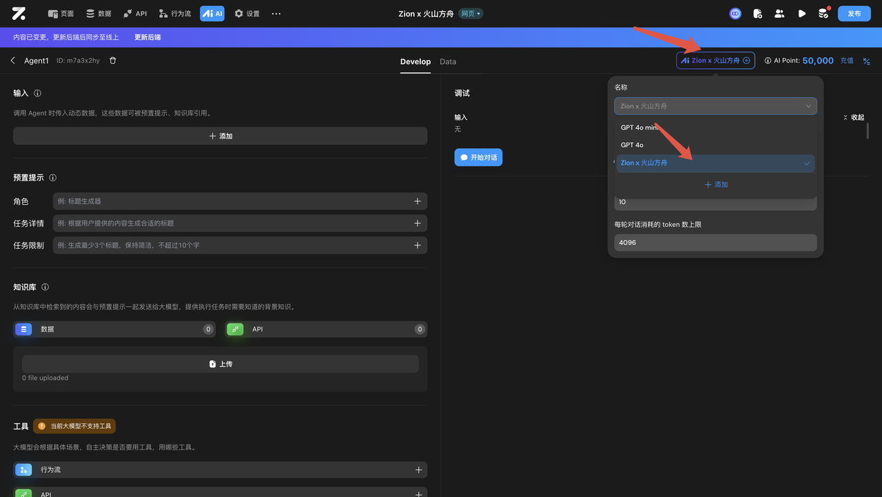
Task: Click the 任务限制 input field
Action: [240, 245]
